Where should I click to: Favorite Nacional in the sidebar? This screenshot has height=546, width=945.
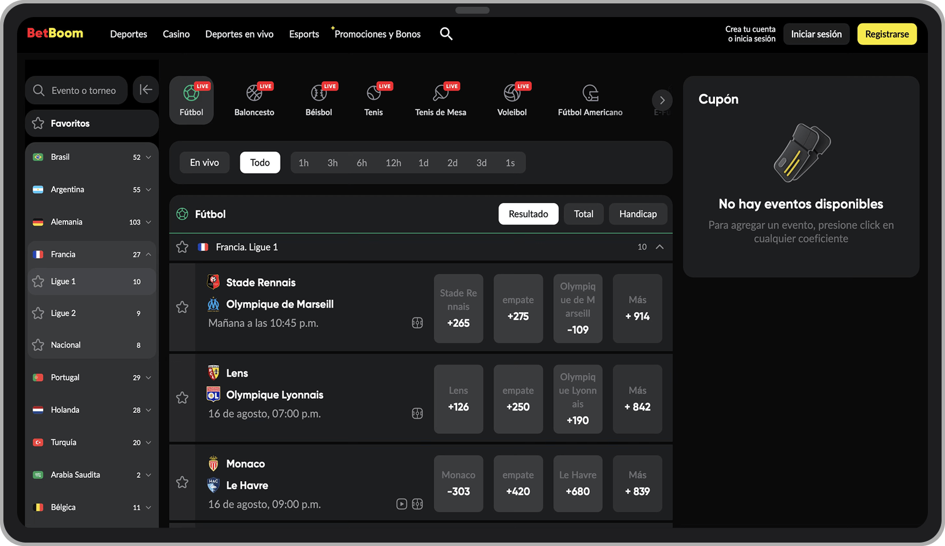pos(38,345)
